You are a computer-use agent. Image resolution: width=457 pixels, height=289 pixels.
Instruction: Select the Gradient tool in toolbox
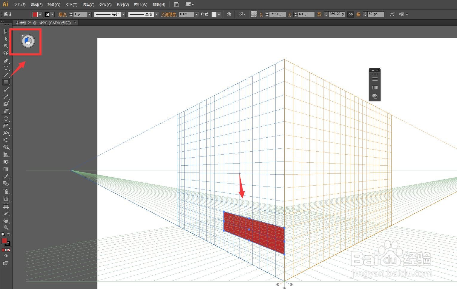coord(6,169)
